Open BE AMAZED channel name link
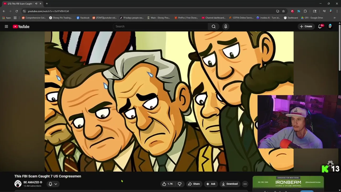 [31, 182]
